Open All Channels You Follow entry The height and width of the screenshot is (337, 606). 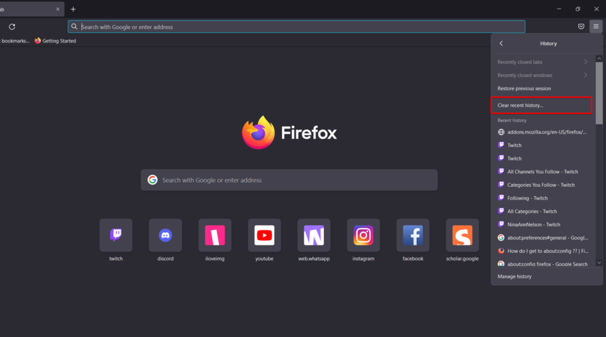[542, 171]
